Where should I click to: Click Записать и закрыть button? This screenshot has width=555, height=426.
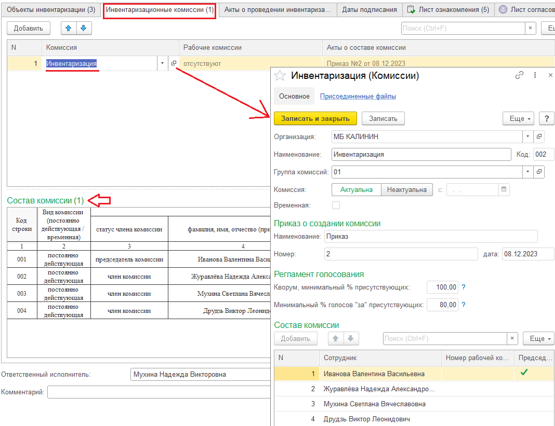coord(315,118)
